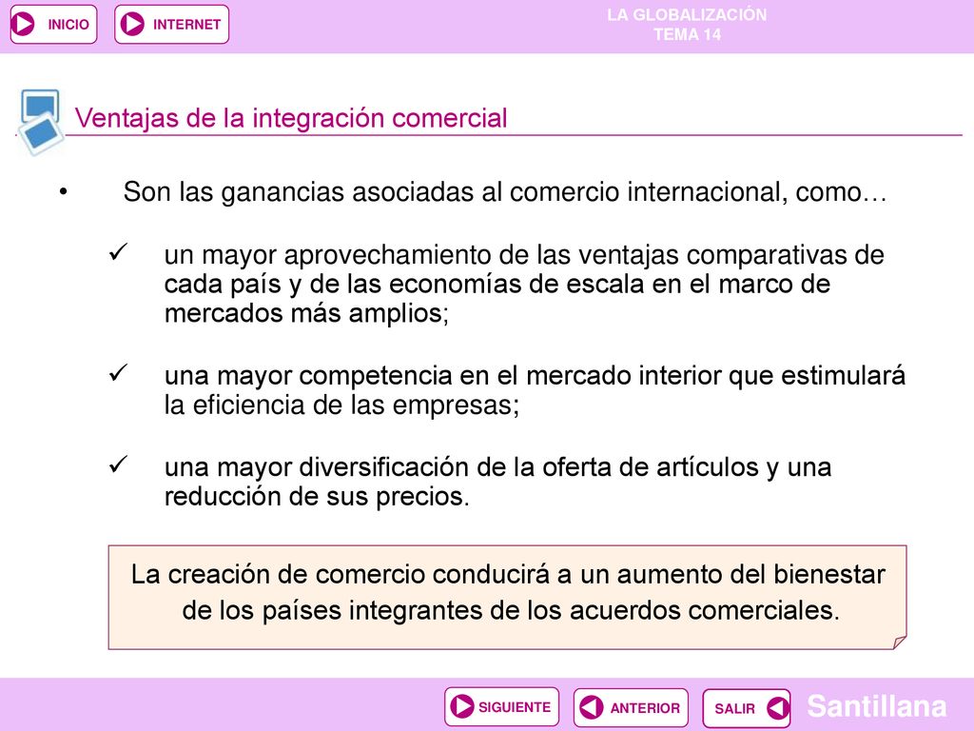974x731 pixels.
Task: Click the checkmark beside 'una mayor competencia'
Action: pyautogui.click(x=118, y=373)
